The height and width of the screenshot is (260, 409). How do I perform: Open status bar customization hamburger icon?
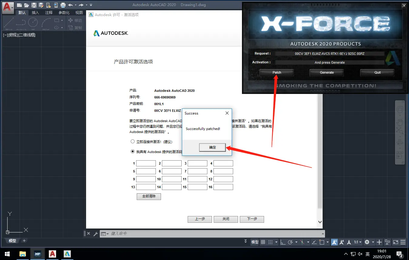pos(403,242)
